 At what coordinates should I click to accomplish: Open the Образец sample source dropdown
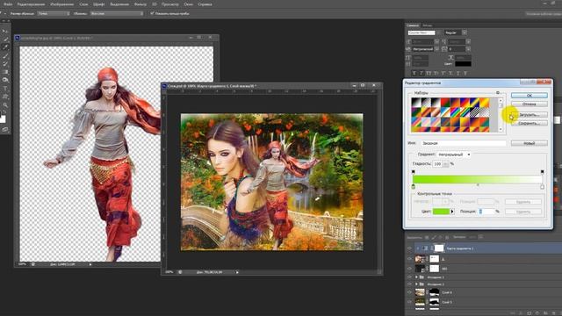click(117, 14)
